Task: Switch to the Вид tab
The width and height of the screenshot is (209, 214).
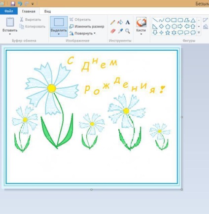Action: pos(47,11)
